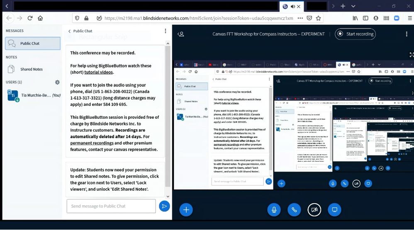
Task: Click Start recording button
Action: (x=355, y=34)
